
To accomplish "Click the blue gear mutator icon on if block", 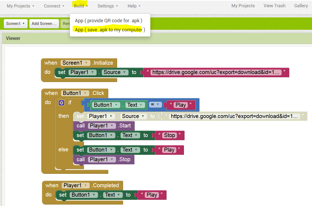I will point(61,103).
